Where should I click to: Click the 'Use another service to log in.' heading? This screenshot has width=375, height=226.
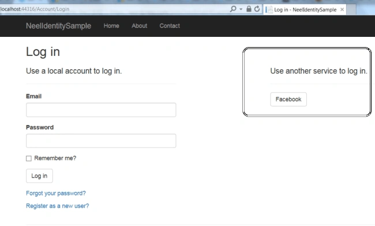(x=318, y=71)
